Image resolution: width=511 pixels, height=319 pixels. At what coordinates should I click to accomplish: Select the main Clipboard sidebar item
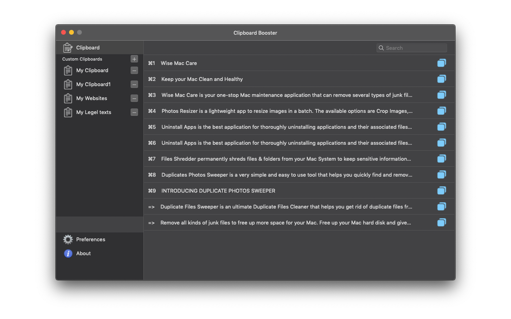click(x=100, y=48)
